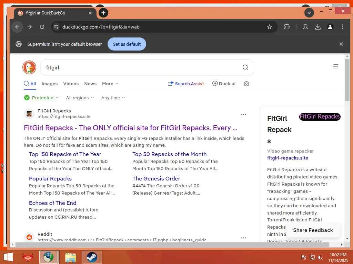Open Search Assist
The height and width of the screenshot is (264, 353).
186,84
